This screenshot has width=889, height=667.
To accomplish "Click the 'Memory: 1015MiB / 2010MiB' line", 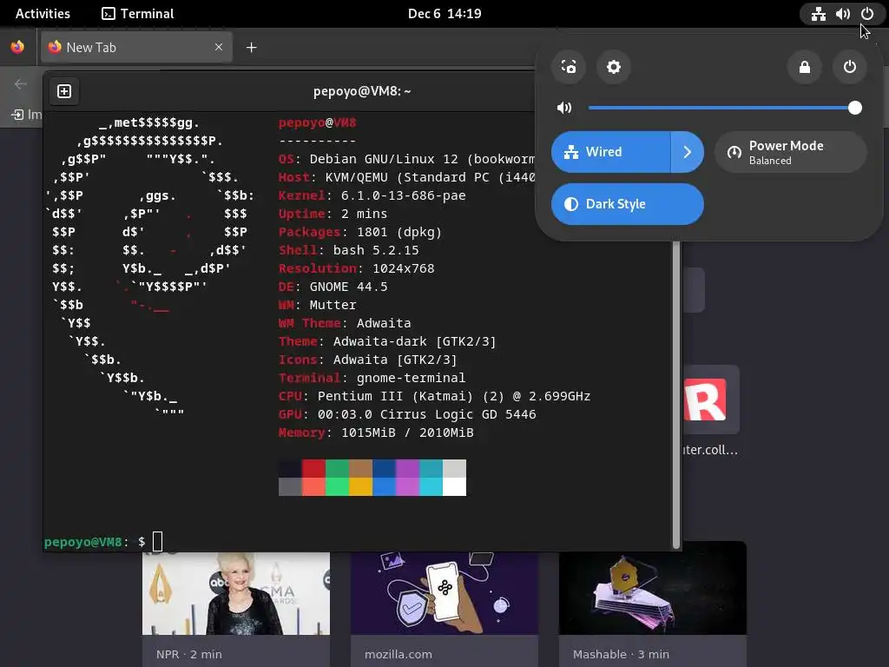I will coord(376,433).
